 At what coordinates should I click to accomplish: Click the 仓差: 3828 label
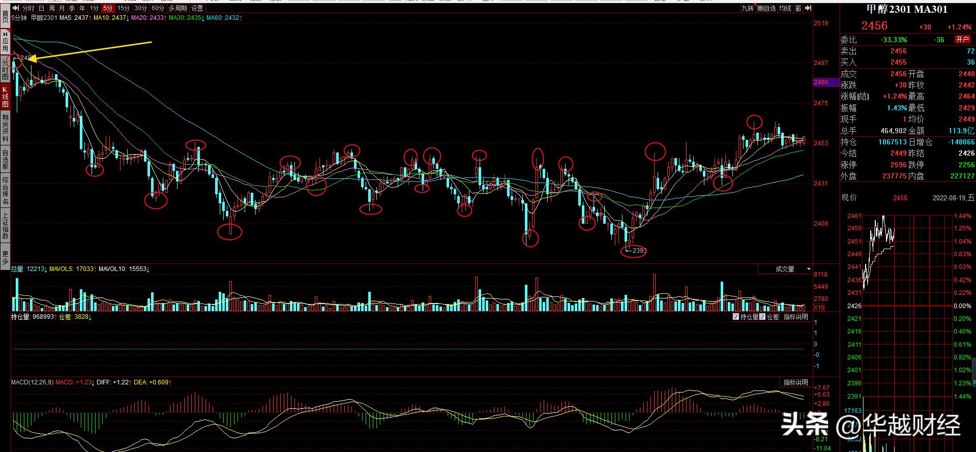tap(74, 317)
